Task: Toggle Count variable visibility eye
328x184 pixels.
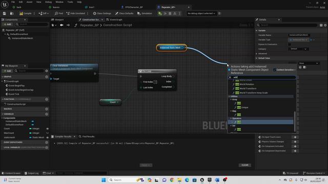Action: [x=48, y=129]
